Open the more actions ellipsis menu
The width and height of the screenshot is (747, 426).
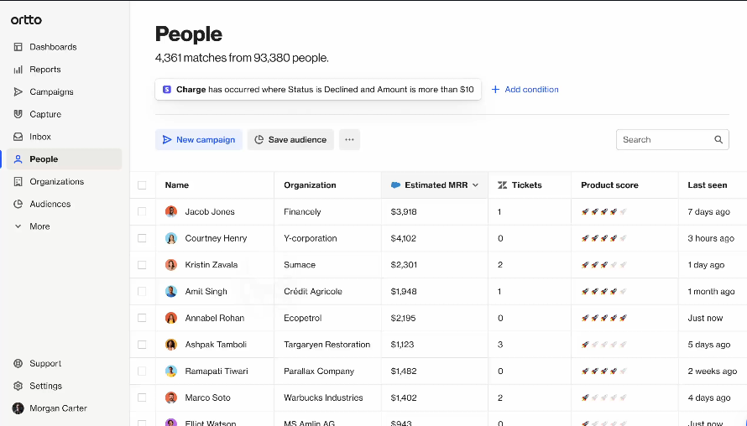(x=349, y=139)
